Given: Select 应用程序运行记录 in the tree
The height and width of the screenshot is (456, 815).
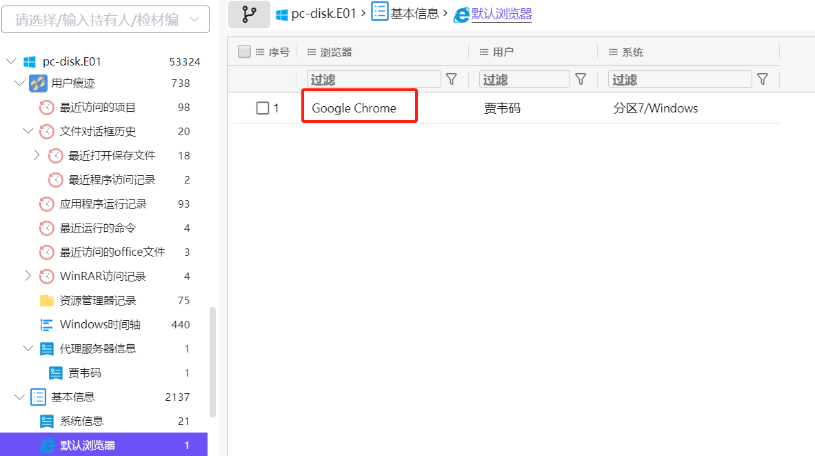Looking at the screenshot, I should (103, 204).
